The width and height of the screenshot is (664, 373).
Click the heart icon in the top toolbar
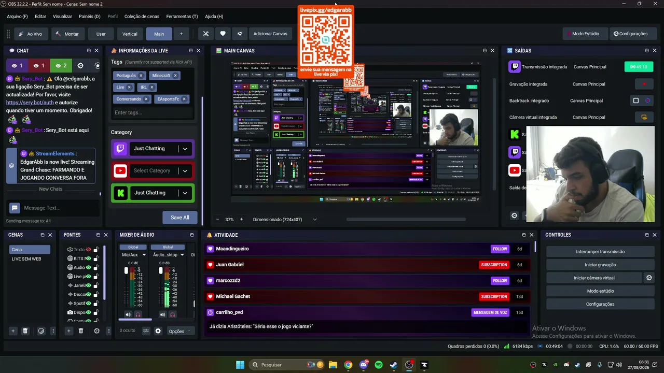click(x=223, y=34)
